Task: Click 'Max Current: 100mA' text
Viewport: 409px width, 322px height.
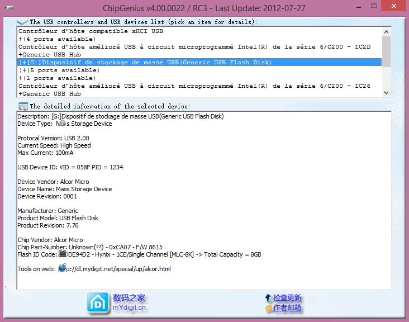Action: click(x=45, y=153)
